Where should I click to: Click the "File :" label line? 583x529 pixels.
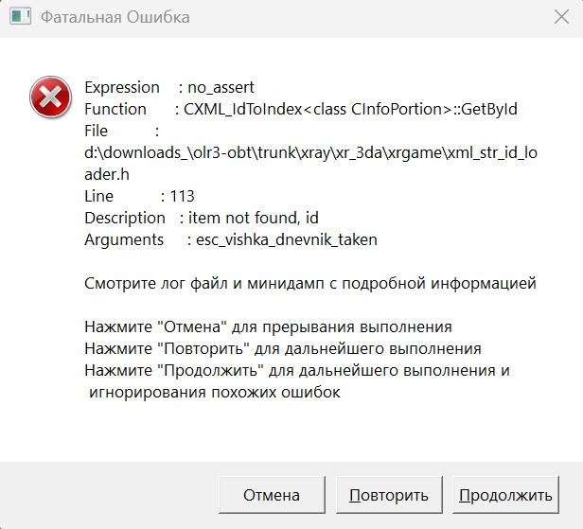121,131
